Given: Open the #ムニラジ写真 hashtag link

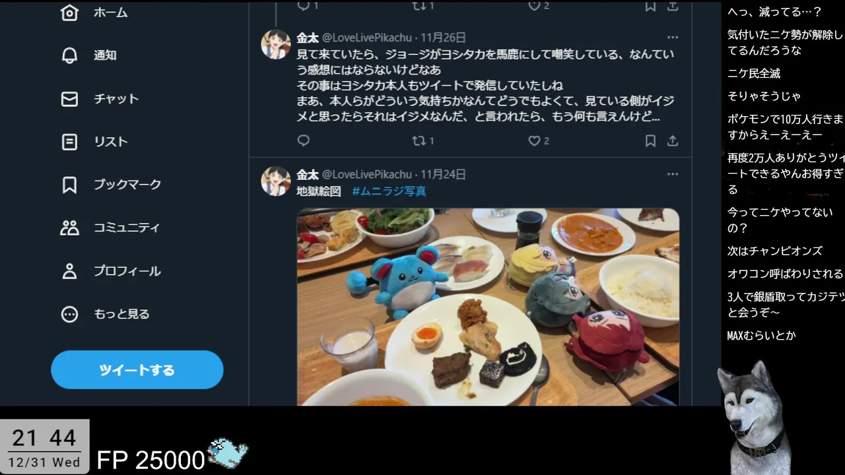Looking at the screenshot, I should [389, 191].
